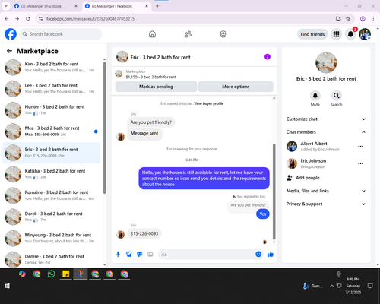Open the tab search dropdown arrow

click(5, 6)
